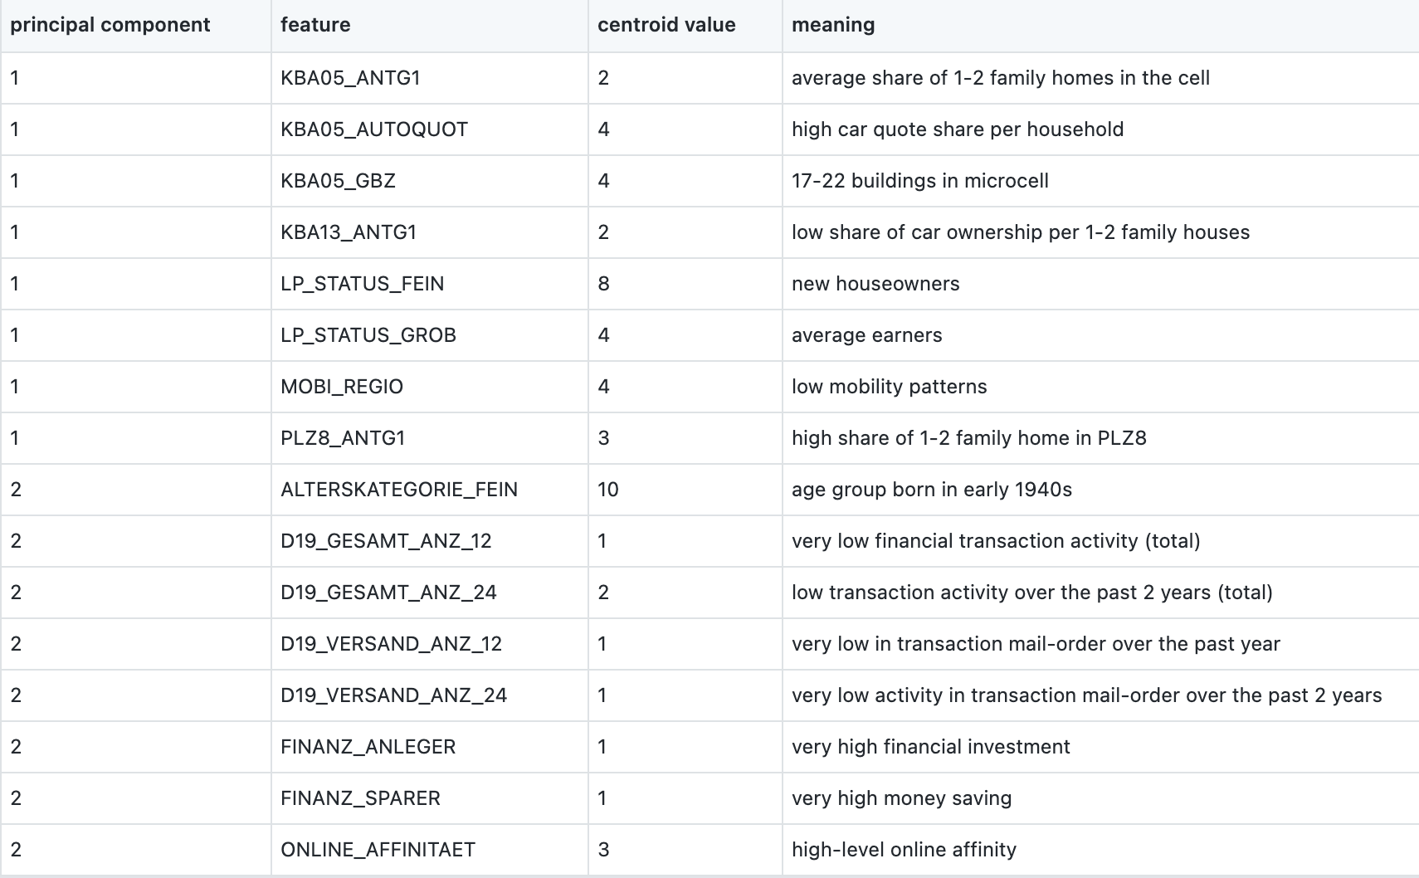Screen dimensions: 1419x878
Task: Select the 'new houseowners' meaning cell
Action: click(x=875, y=284)
